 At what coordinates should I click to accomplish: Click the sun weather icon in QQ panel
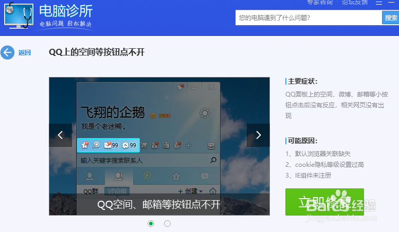click(205, 113)
